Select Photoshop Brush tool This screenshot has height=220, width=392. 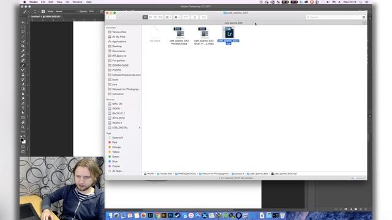coord(23,65)
